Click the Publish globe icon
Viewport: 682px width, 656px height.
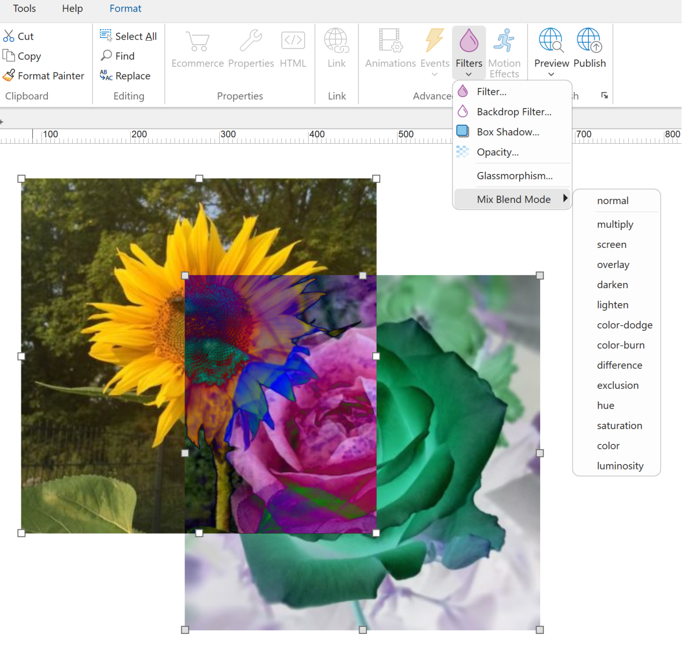tap(589, 41)
